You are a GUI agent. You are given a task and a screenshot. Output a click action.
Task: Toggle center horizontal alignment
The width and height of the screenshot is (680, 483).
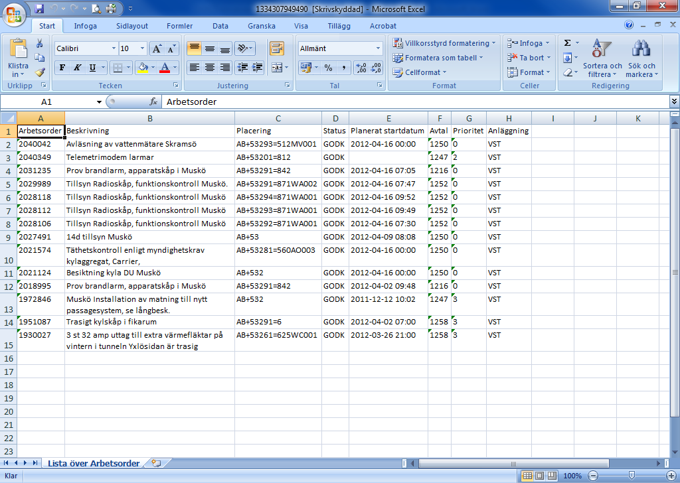[209, 68]
